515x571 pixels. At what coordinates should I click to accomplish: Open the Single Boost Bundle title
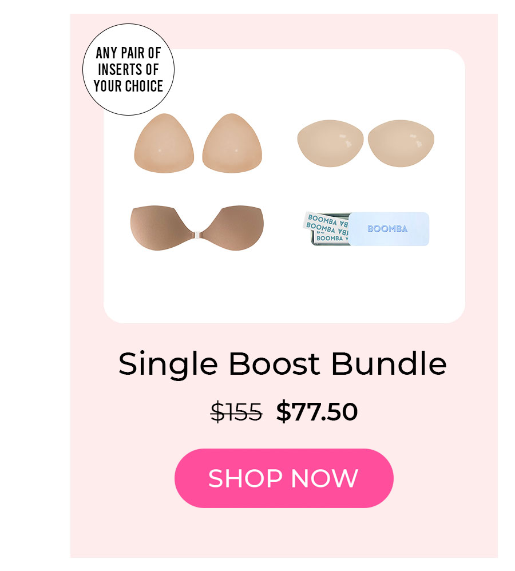(x=283, y=364)
